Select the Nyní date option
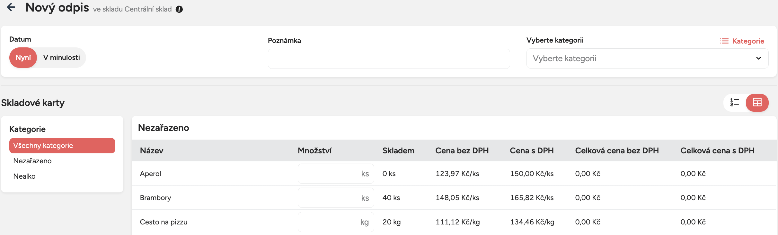Image resolution: width=778 pixels, height=235 pixels. (x=23, y=58)
